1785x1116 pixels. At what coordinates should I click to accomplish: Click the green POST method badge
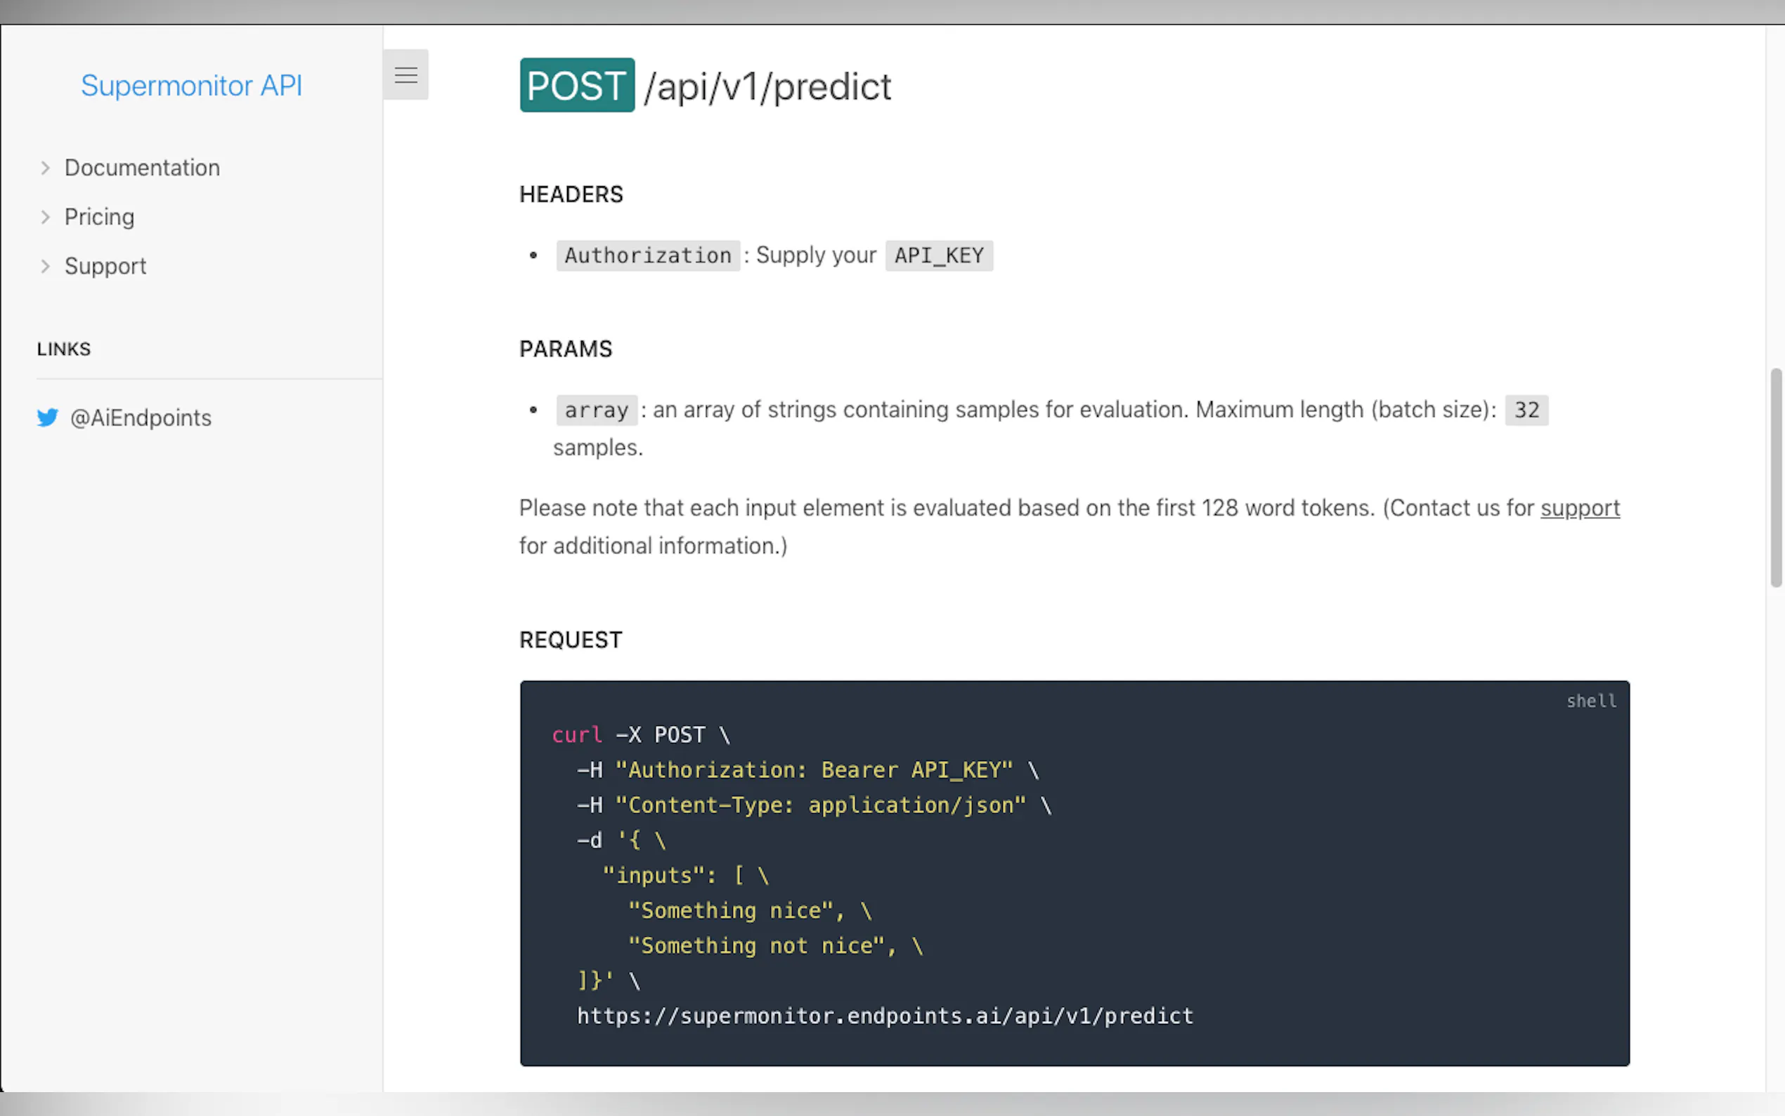[576, 86]
